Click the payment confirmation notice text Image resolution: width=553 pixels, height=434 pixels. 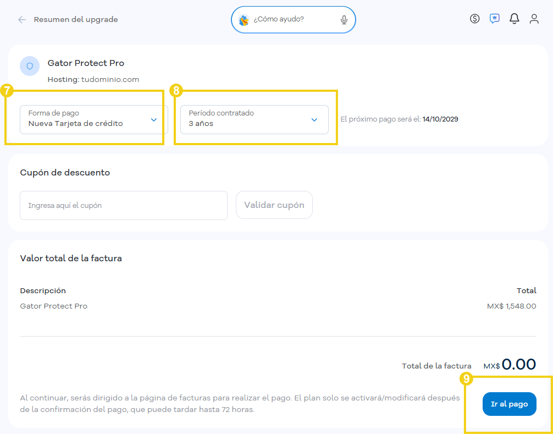coord(240,404)
